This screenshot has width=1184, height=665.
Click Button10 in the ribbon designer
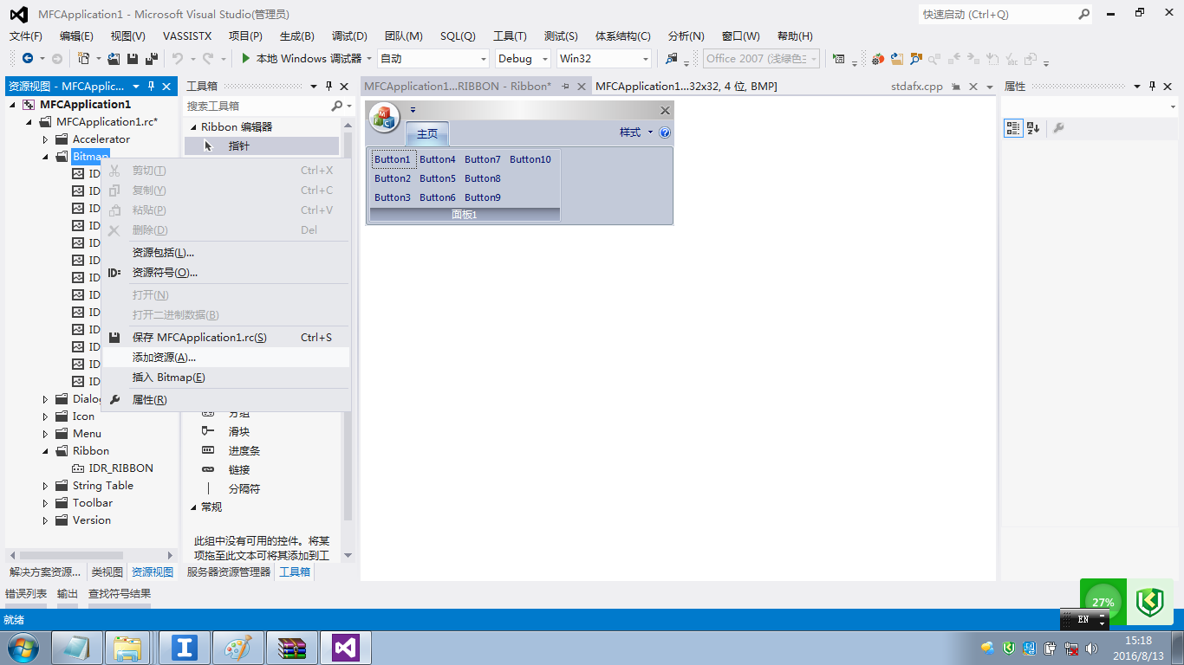point(530,159)
